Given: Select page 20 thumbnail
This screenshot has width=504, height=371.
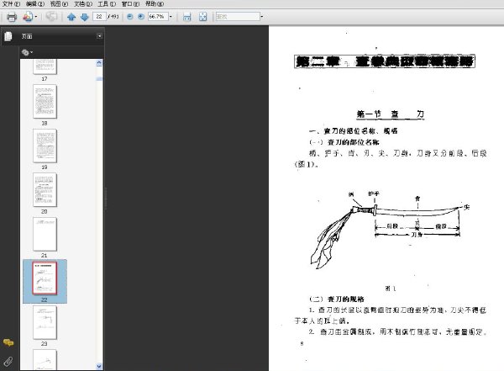Looking at the screenshot, I should [x=45, y=190].
